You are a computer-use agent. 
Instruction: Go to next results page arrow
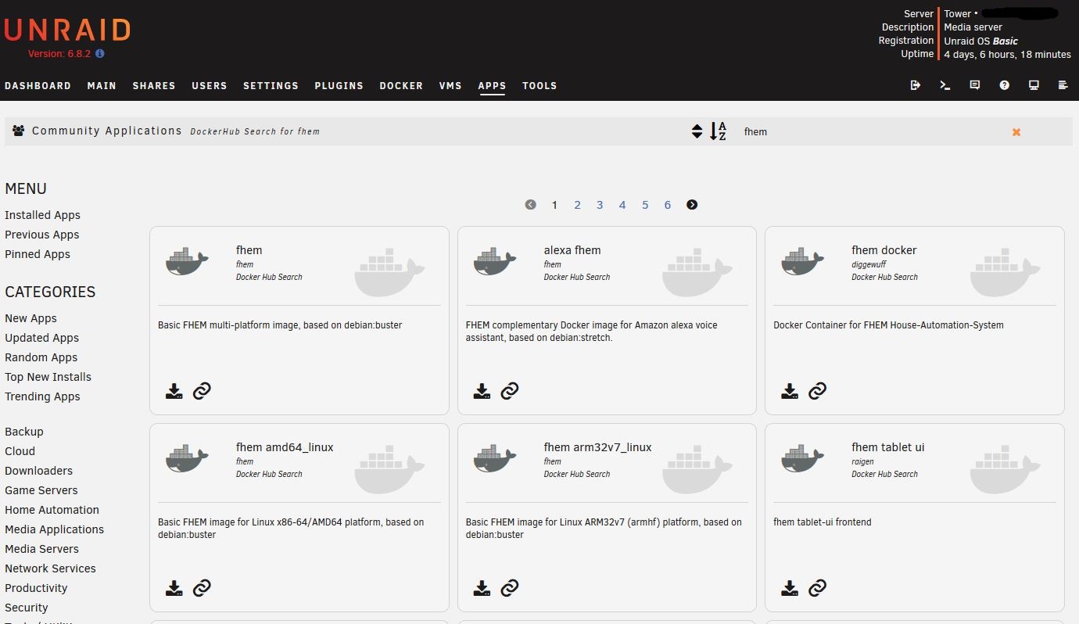pyautogui.click(x=692, y=205)
